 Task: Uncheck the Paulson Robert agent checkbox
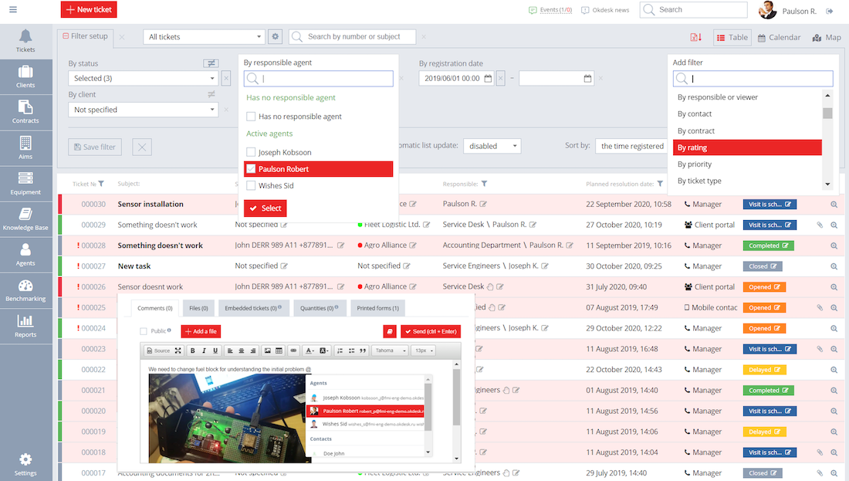[251, 169]
